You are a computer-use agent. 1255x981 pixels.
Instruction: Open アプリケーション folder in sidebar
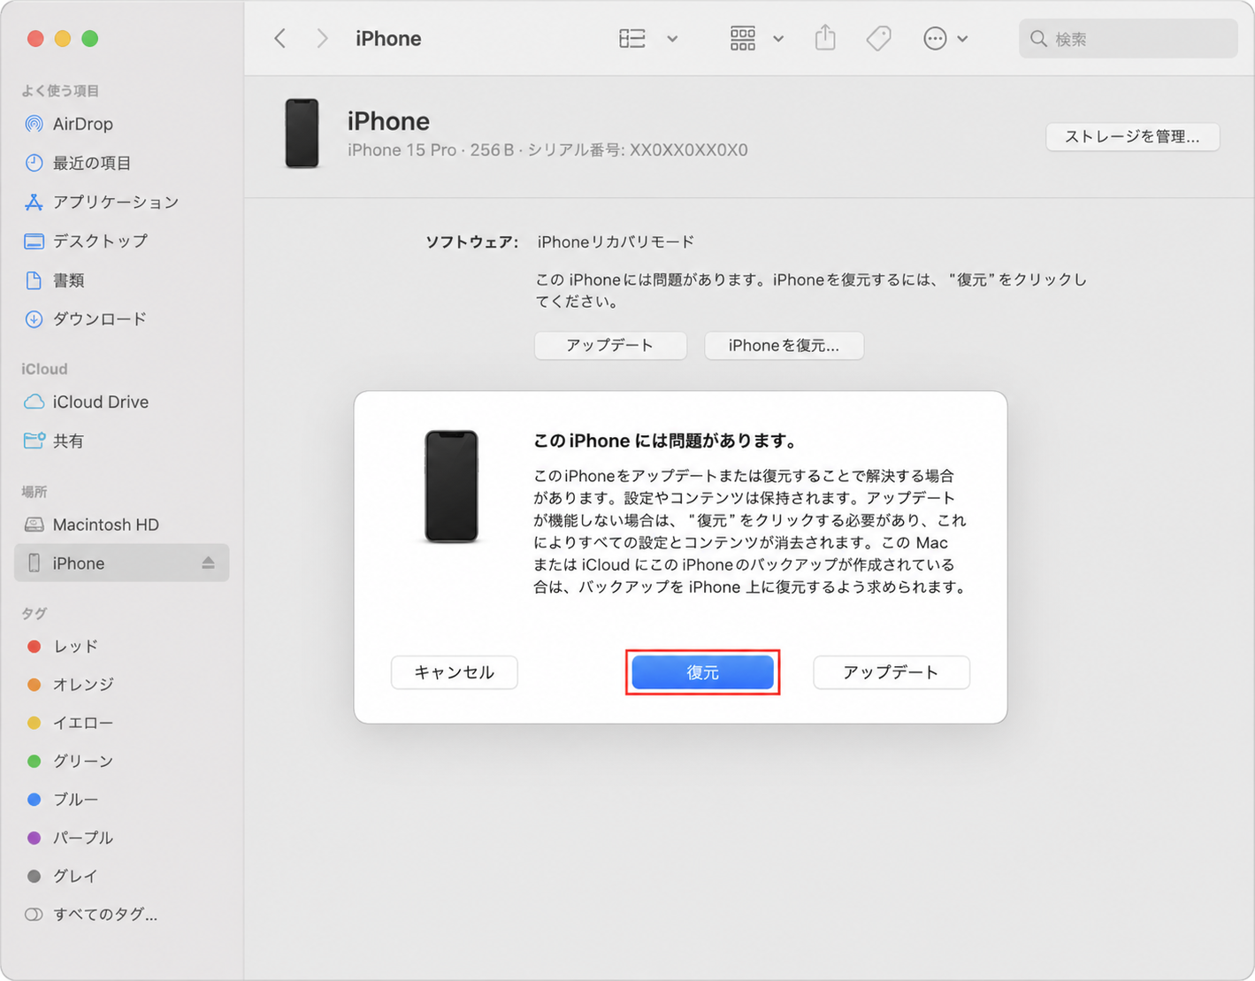[x=121, y=202]
